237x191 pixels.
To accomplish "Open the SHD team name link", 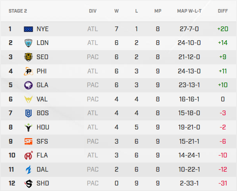I will click(x=43, y=184).
